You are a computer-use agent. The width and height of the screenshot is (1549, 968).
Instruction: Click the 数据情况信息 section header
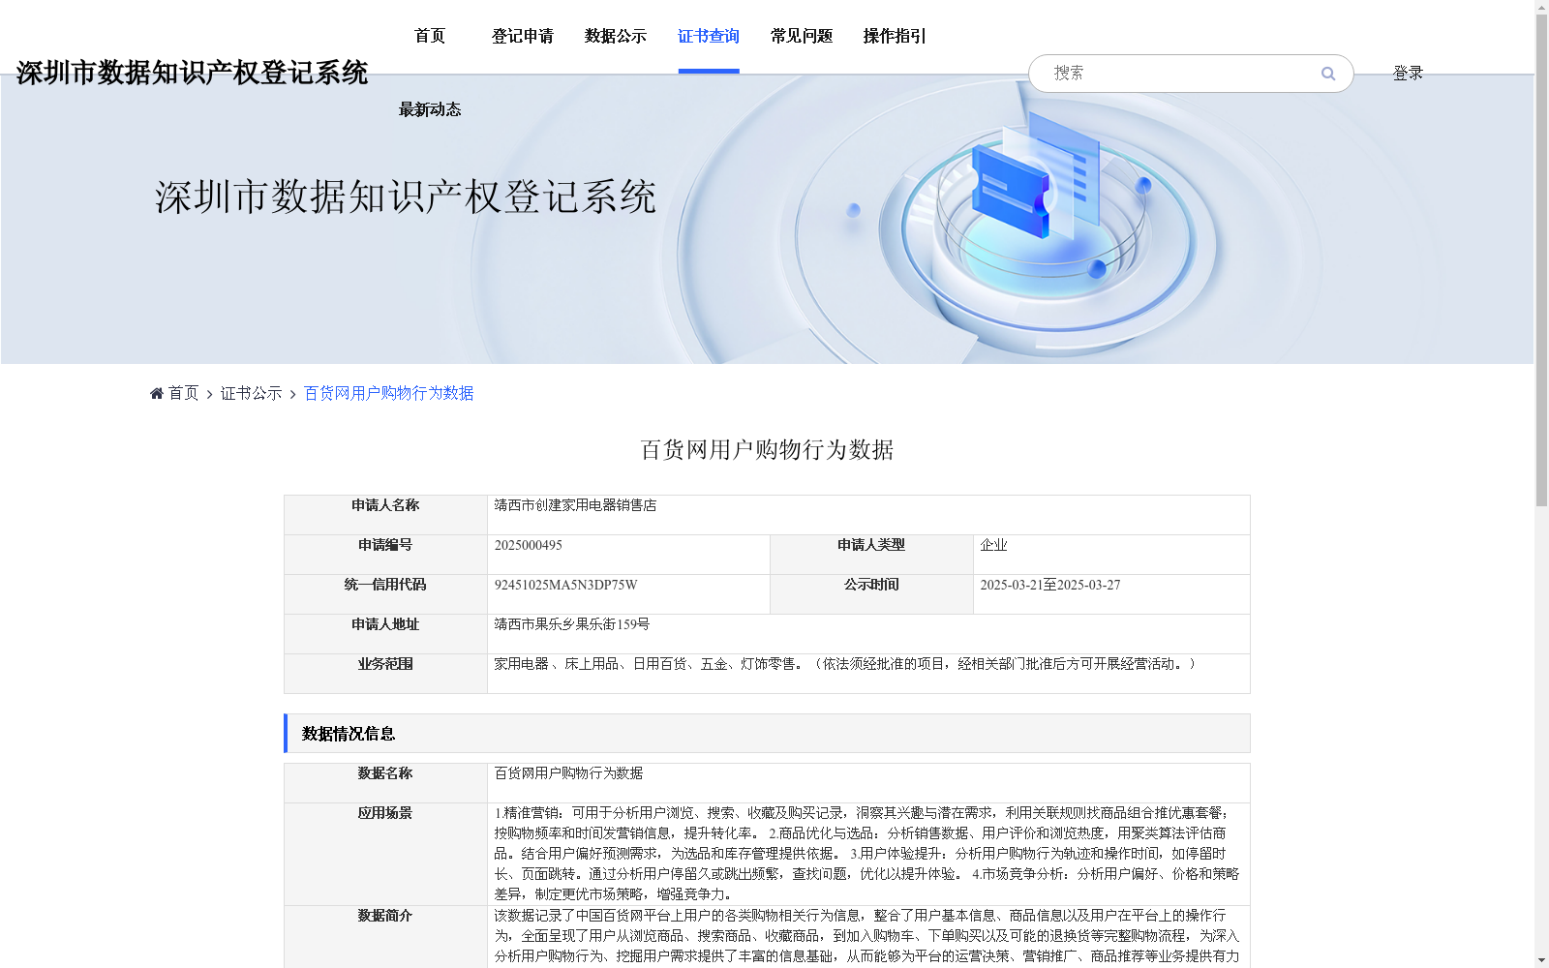click(x=767, y=734)
